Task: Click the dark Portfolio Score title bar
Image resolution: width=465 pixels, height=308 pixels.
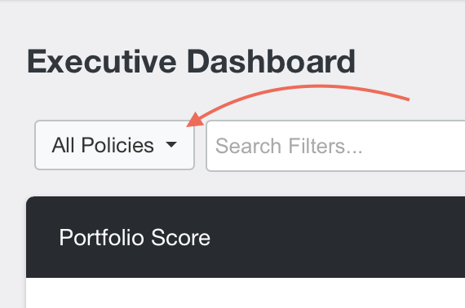Action: click(246, 237)
